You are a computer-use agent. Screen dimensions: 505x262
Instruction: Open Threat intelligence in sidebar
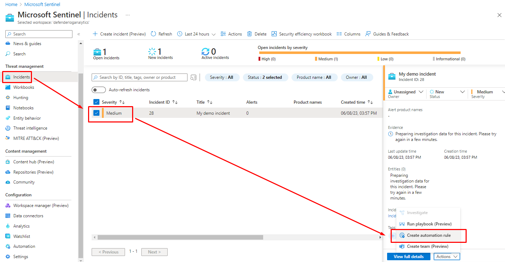point(30,128)
